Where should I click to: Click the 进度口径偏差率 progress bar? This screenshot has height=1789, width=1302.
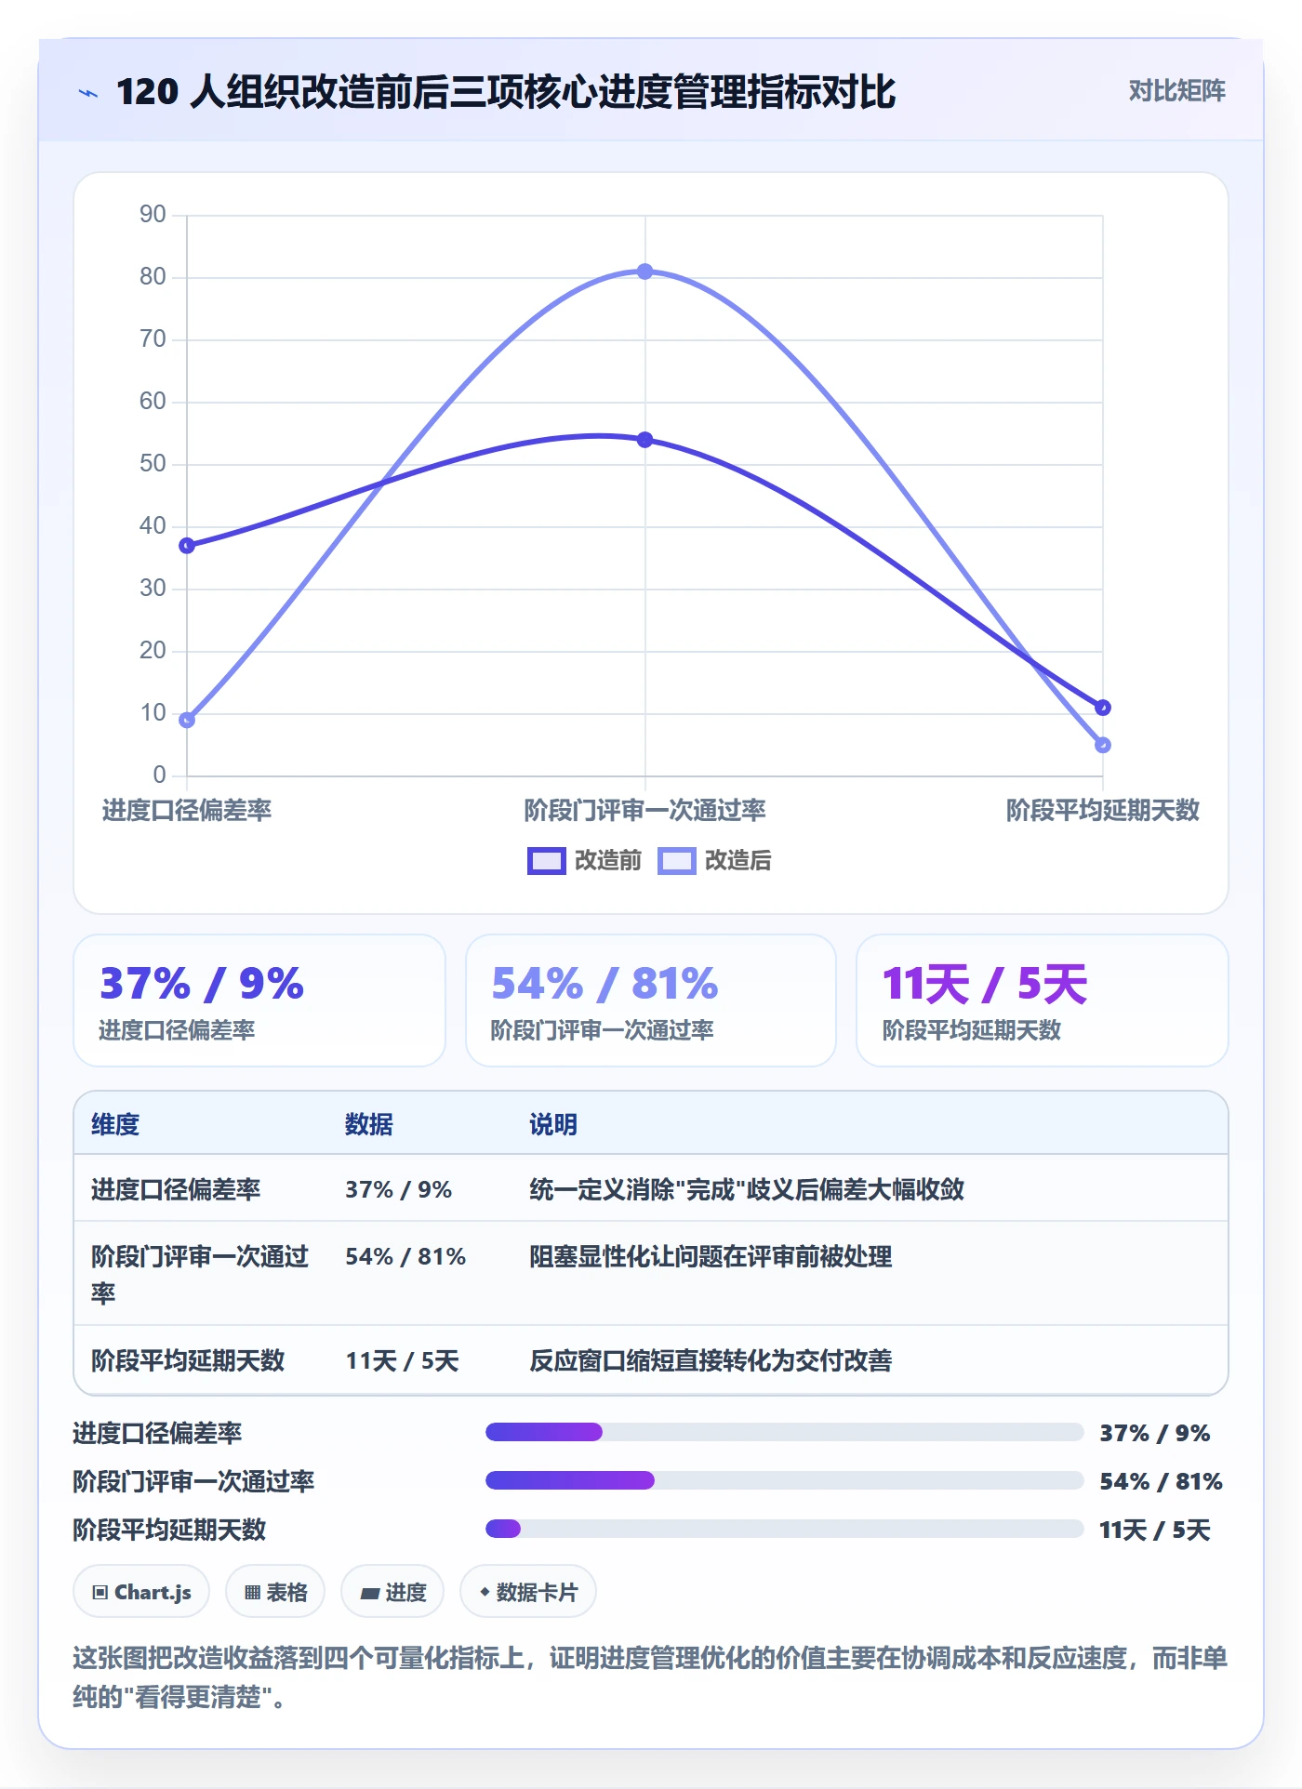785,1432
